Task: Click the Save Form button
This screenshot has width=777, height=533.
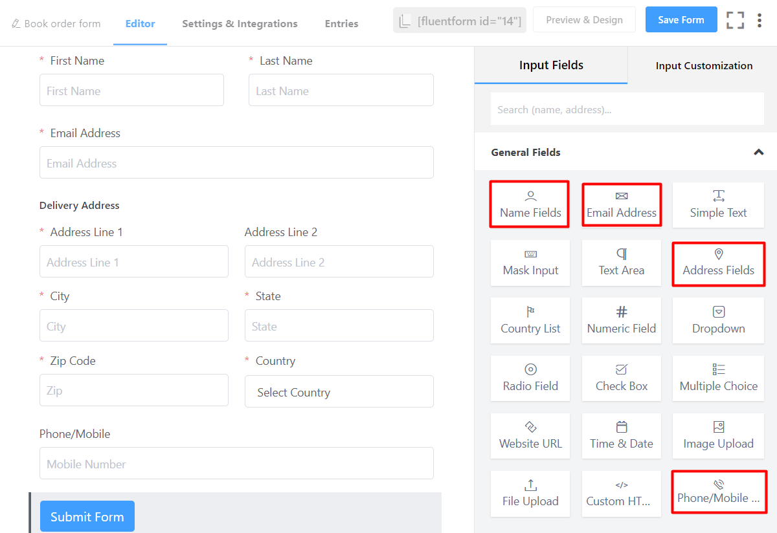Action: 681,19
